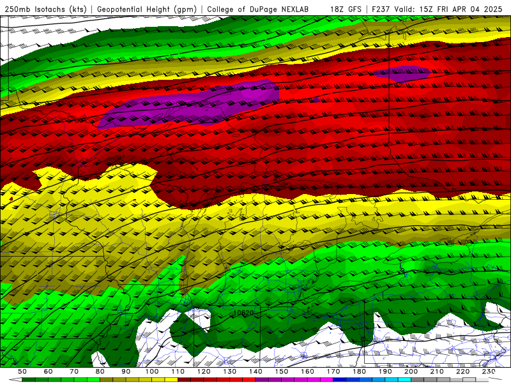Click the purple legend swatch starting at 140

tap(262, 380)
